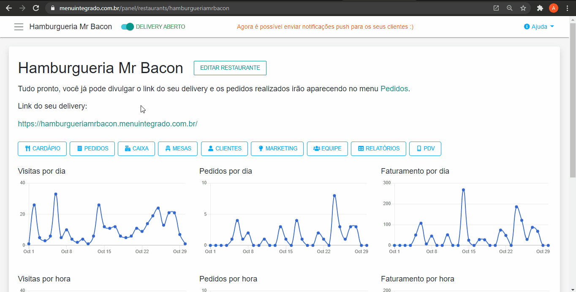Reload the page using browser refresh icon
Screen dimensions: 576x292
(36, 8)
